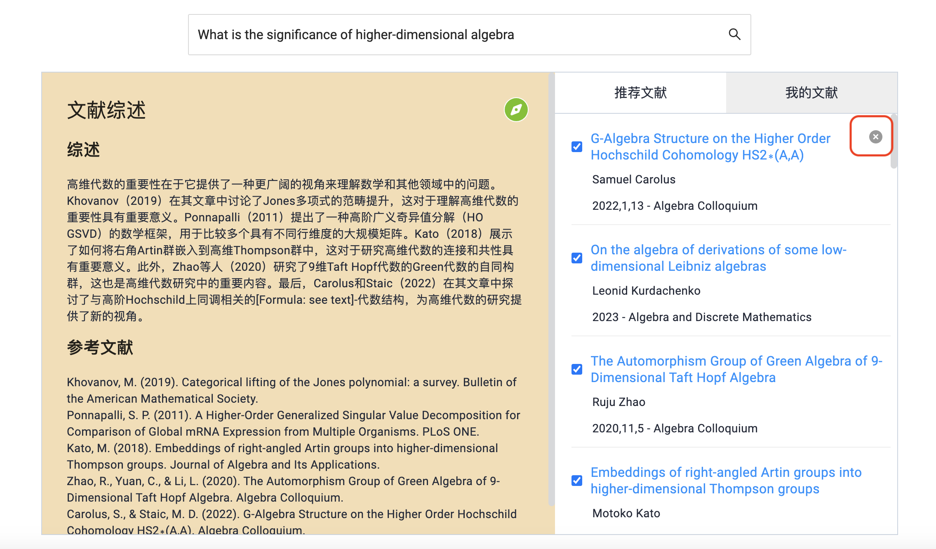
Task: Click the green compass icon
Action: 516,110
